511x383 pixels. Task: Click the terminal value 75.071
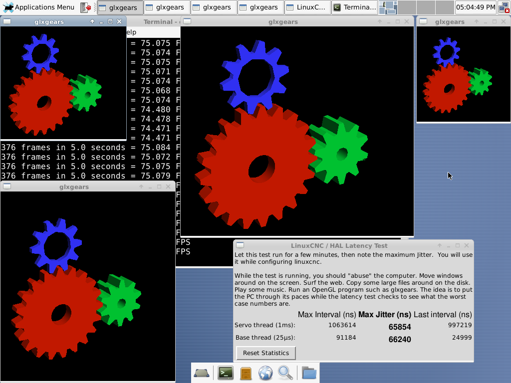(156, 72)
